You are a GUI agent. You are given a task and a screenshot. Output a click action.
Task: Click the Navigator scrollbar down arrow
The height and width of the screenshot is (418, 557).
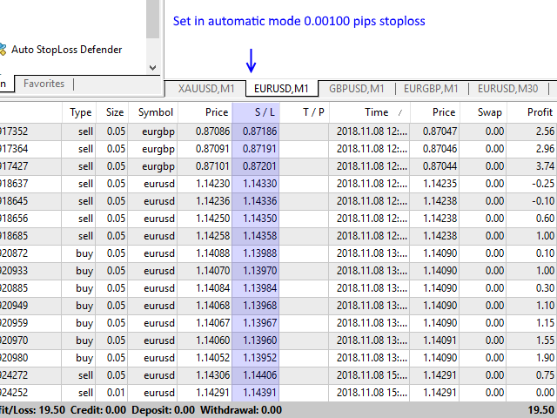pos(153,68)
